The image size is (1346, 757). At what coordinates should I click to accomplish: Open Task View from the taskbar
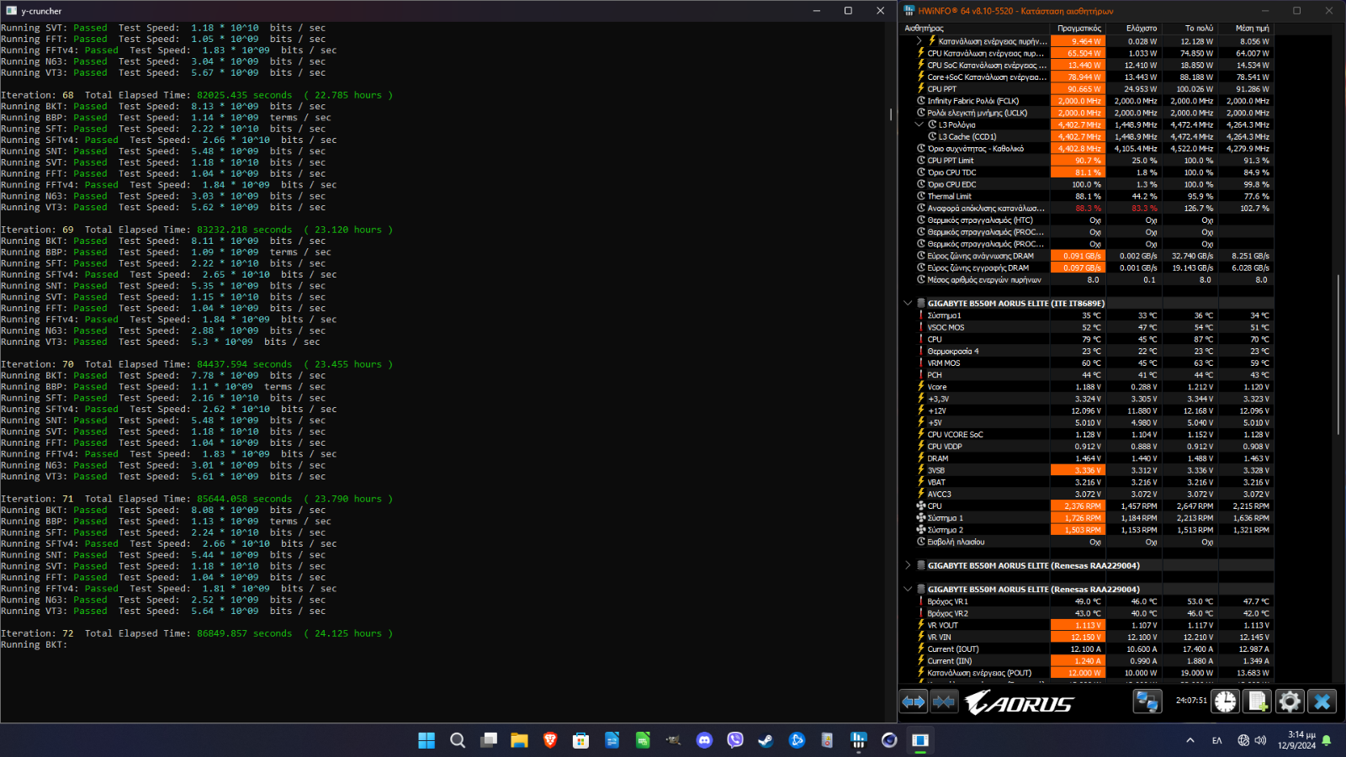(x=489, y=740)
